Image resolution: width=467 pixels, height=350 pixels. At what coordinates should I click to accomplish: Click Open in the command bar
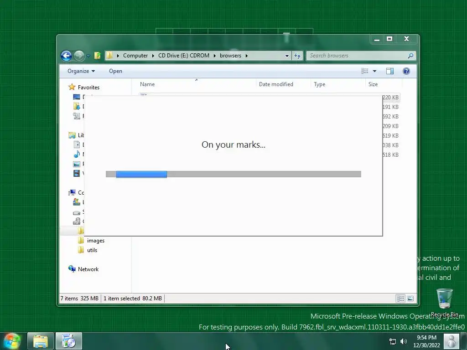tap(115, 71)
